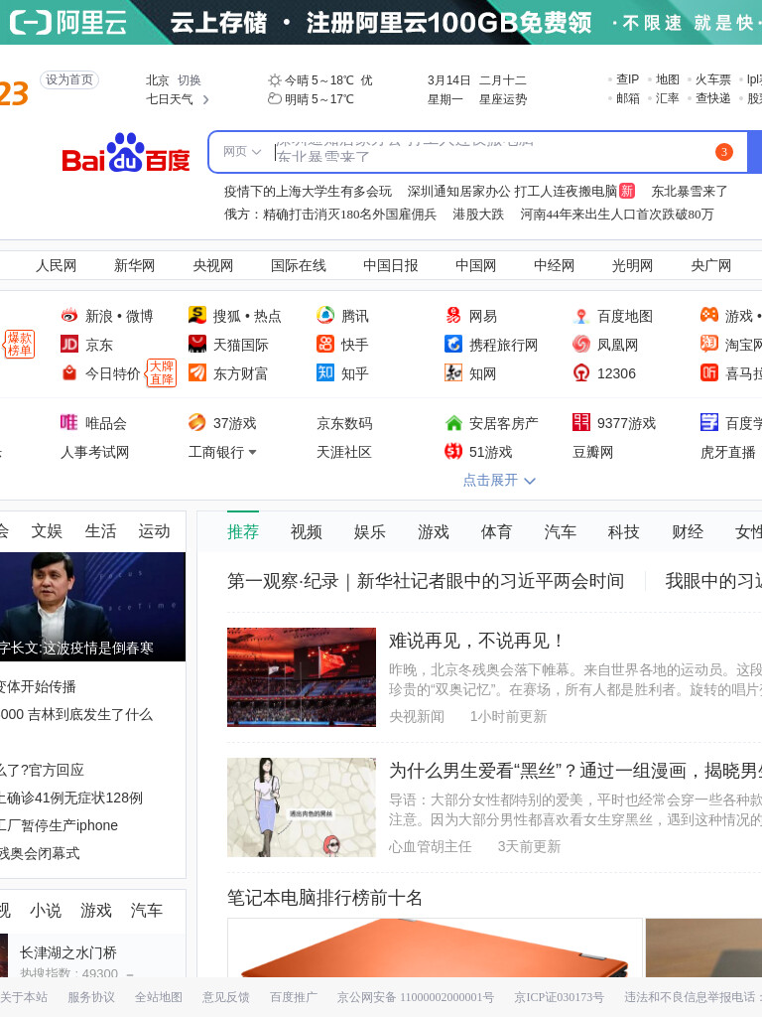
Task: Click the Winter Paralympics closing thumbnail
Action: pyautogui.click(x=302, y=677)
